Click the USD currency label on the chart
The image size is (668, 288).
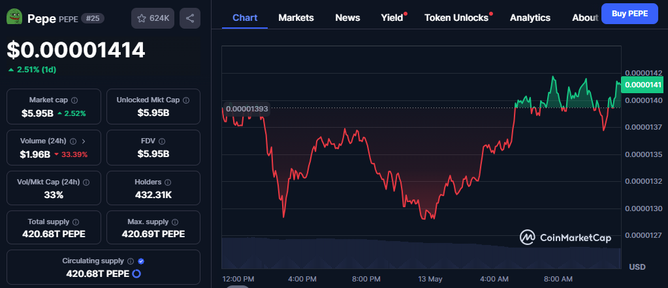637,267
